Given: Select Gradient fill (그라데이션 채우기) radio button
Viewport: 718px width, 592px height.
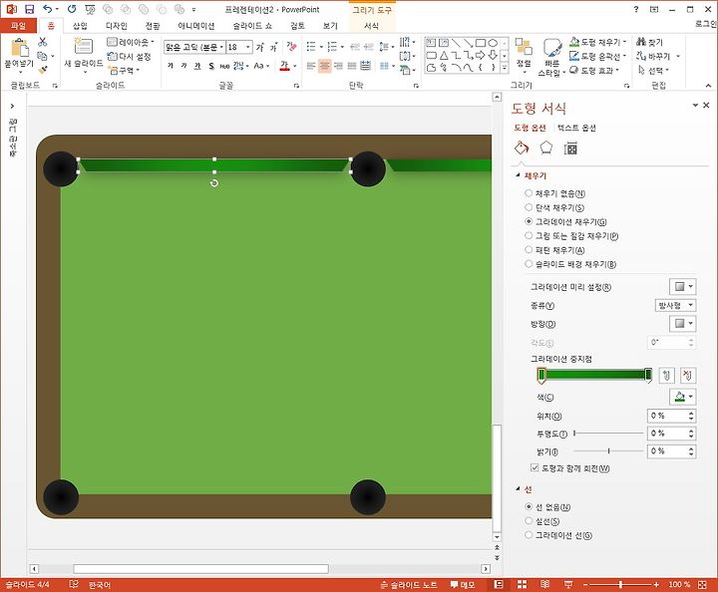Looking at the screenshot, I should [529, 221].
